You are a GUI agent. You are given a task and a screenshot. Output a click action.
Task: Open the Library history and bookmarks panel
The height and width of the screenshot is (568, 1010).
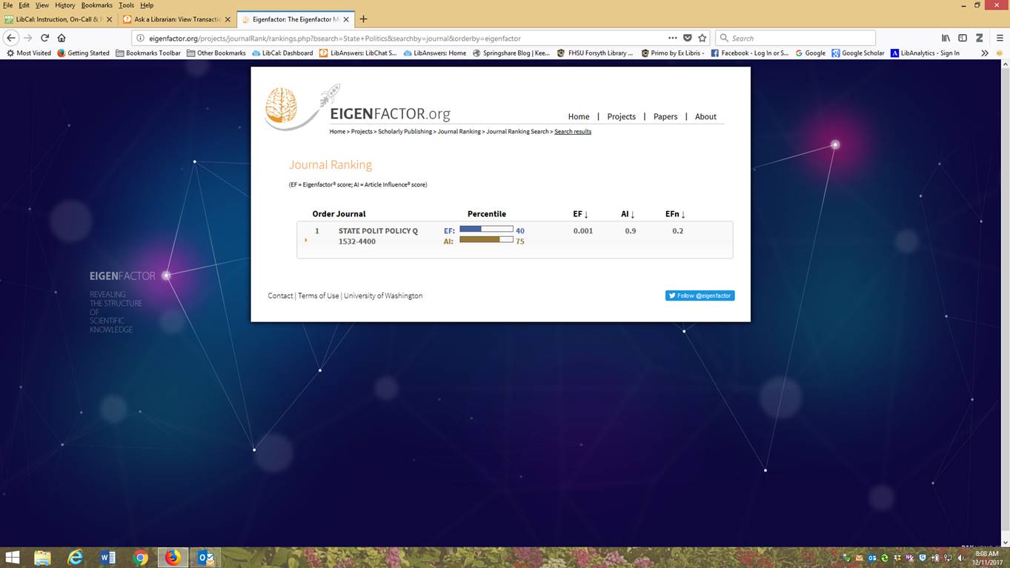946,38
